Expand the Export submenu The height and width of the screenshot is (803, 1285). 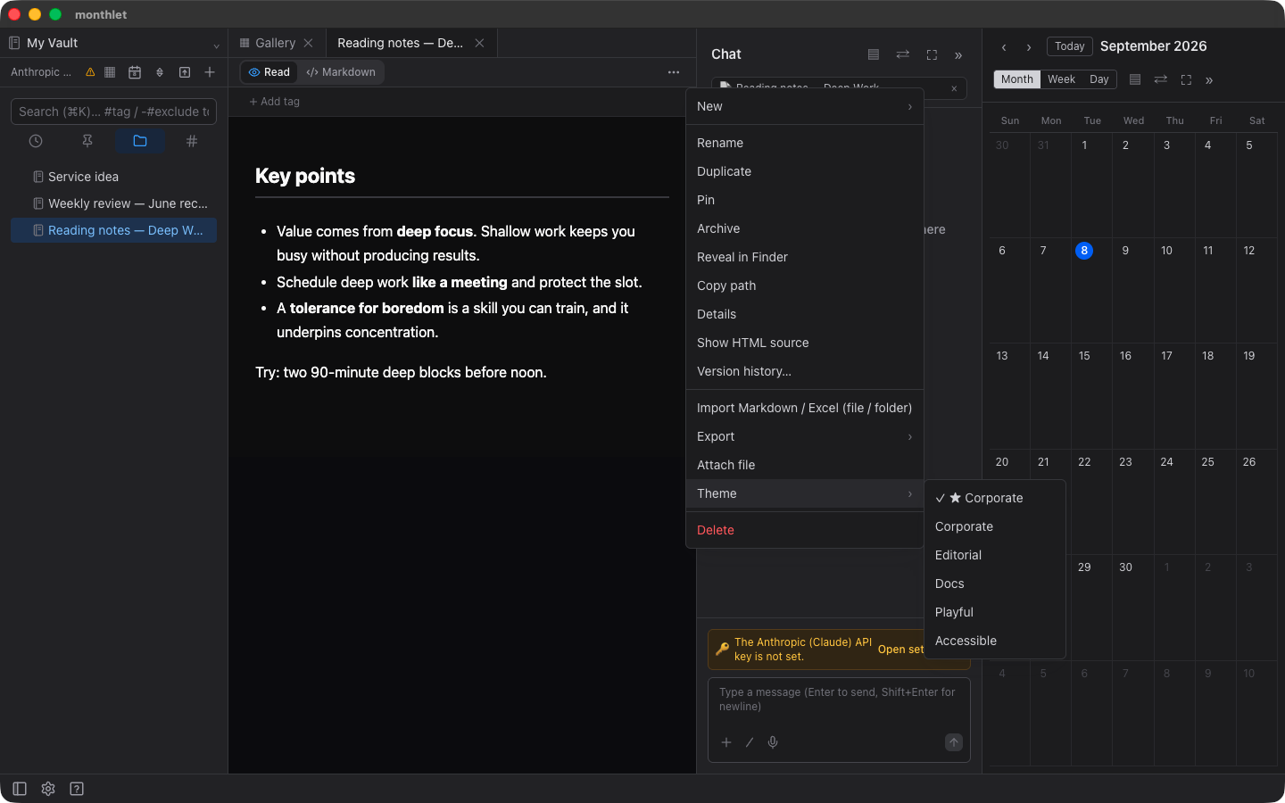click(804, 436)
